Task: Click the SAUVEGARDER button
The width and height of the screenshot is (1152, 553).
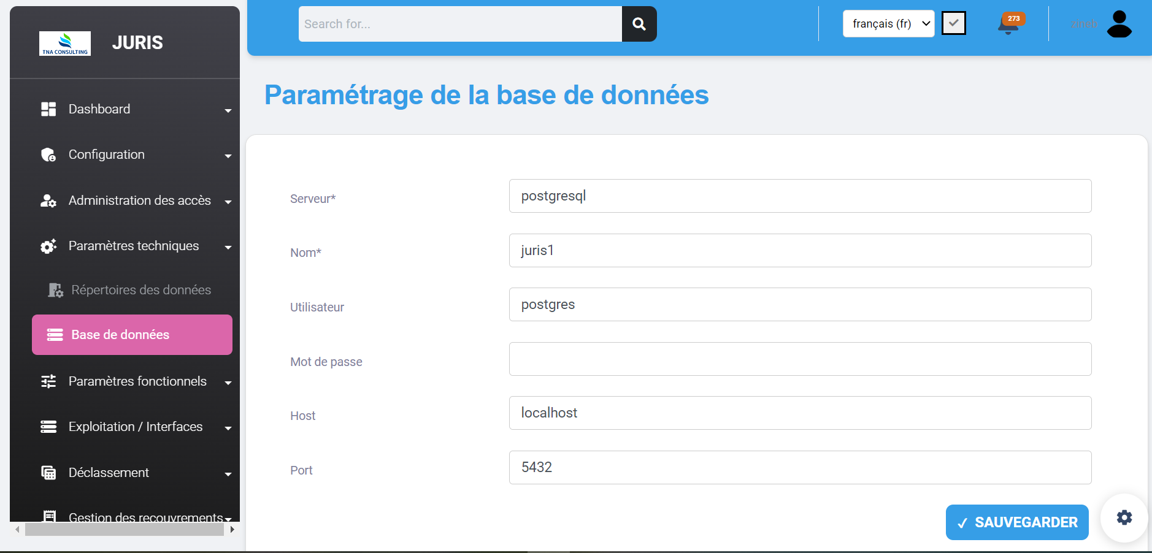Action: (x=1016, y=522)
